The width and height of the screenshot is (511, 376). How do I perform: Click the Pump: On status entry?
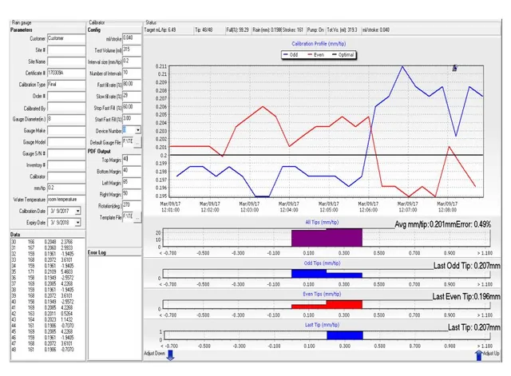(315, 30)
